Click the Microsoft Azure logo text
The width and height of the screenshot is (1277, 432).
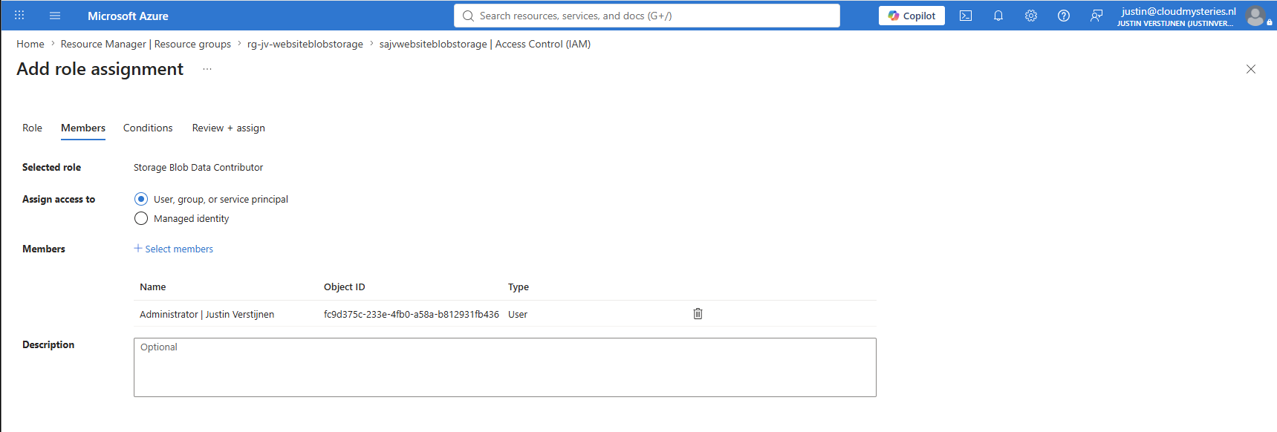pos(128,16)
